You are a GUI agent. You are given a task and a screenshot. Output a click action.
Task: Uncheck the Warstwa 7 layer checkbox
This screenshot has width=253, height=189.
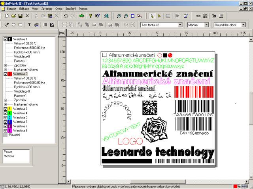(x=5, y=126)
